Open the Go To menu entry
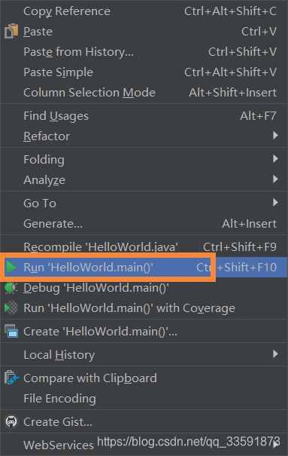Viewport: 288px width, 456px height. click(144, 203)
